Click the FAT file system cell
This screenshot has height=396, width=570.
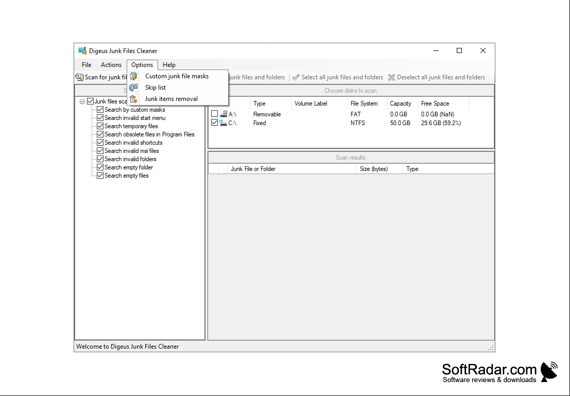point(355,114)
